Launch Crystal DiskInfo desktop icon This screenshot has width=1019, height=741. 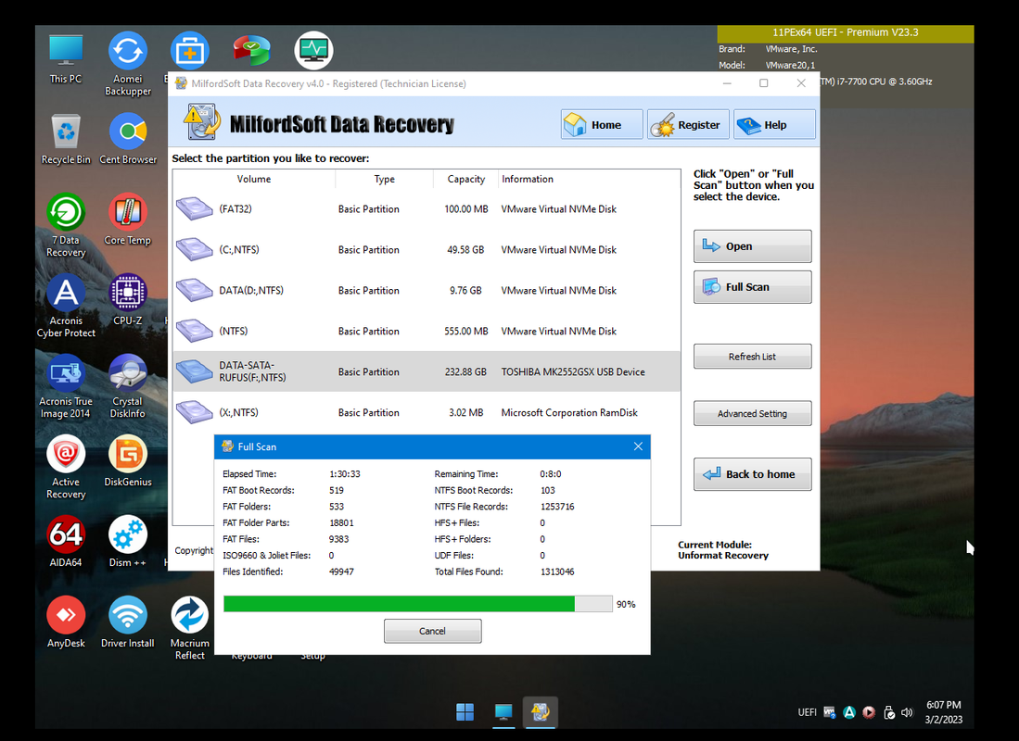coord(127,386)
